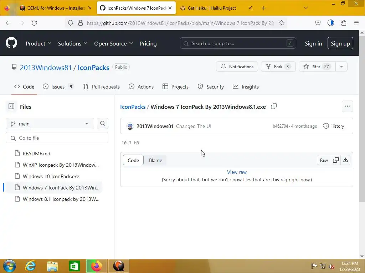This screenshot has width=365, height=273.
Task: Select the repository Code tab
Action: (24, 87)
